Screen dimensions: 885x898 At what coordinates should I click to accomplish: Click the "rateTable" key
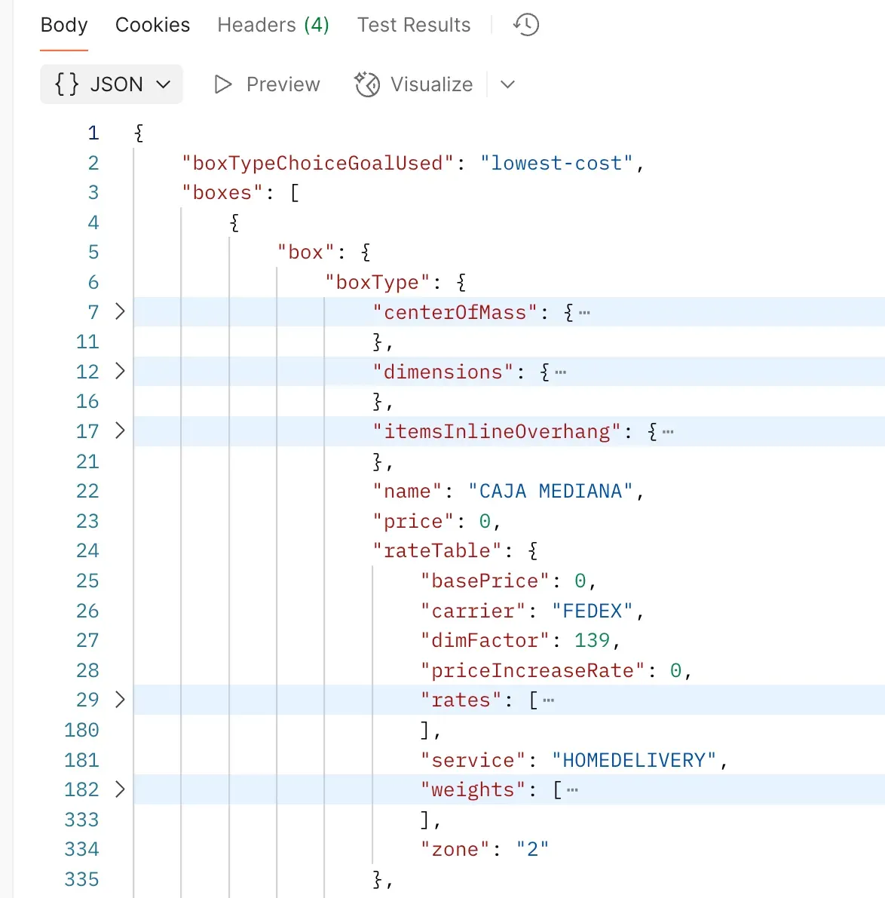tap(436, 551)
